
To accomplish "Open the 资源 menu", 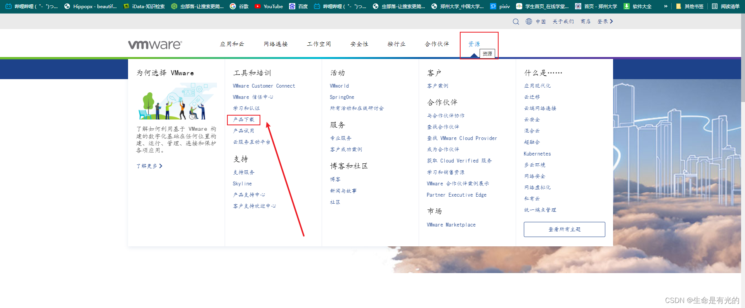I will 474,44.
